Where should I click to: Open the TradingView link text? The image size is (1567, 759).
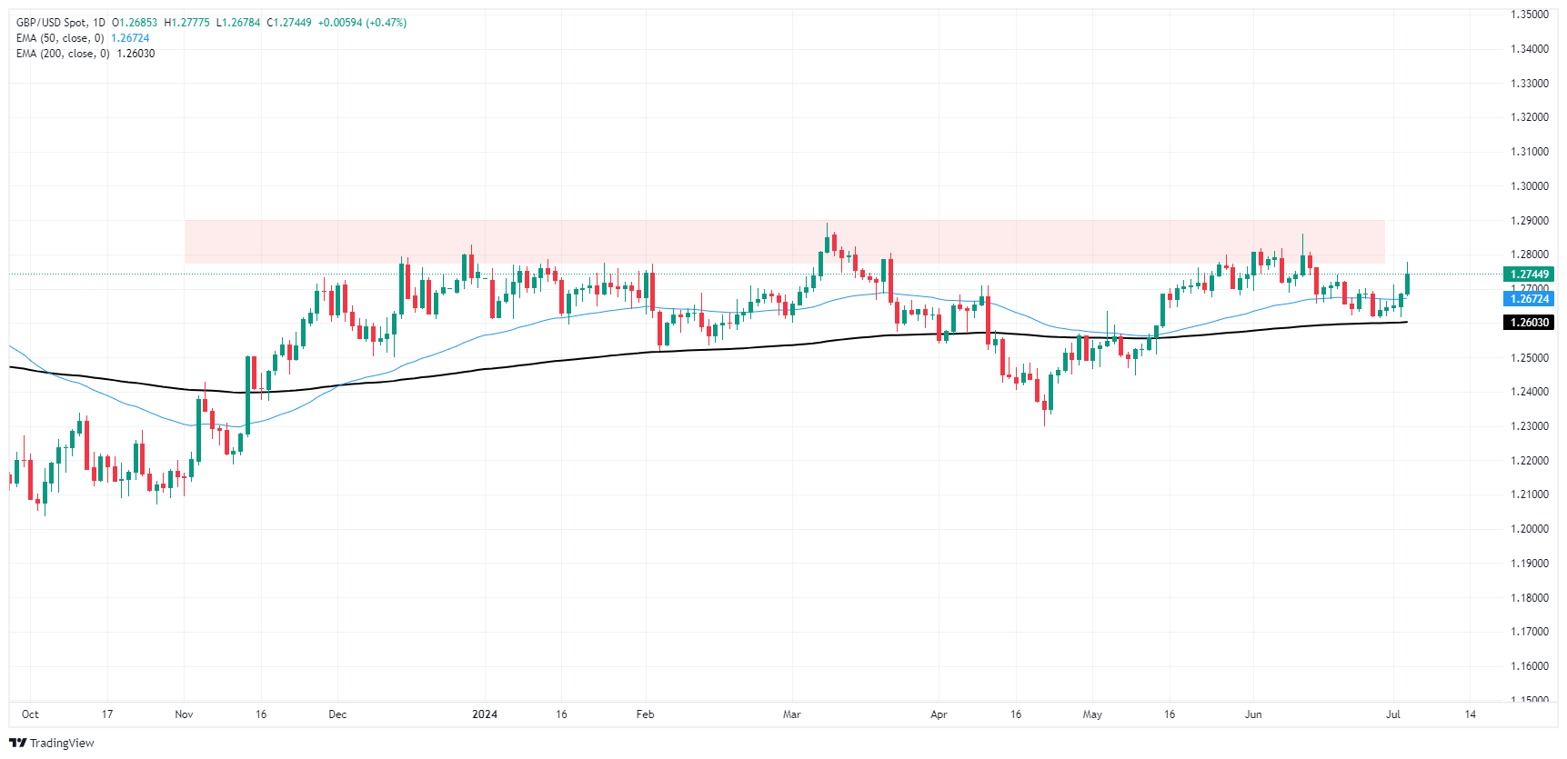62,743
